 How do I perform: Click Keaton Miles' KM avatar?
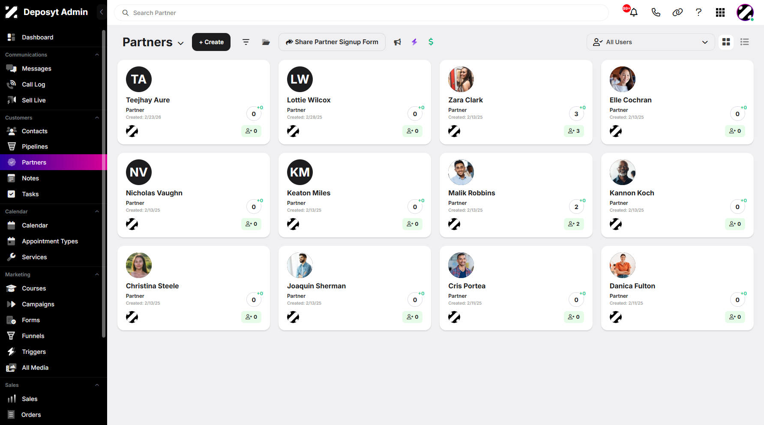coord(300,172)
